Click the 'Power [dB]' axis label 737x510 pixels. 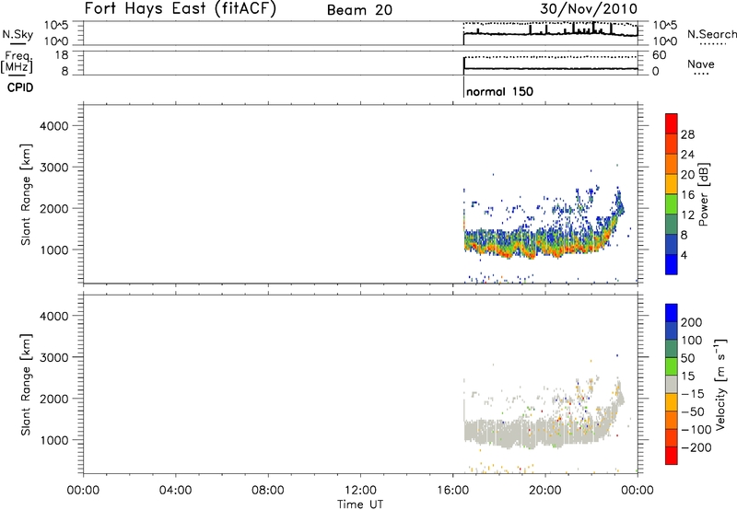pos(703,194)
